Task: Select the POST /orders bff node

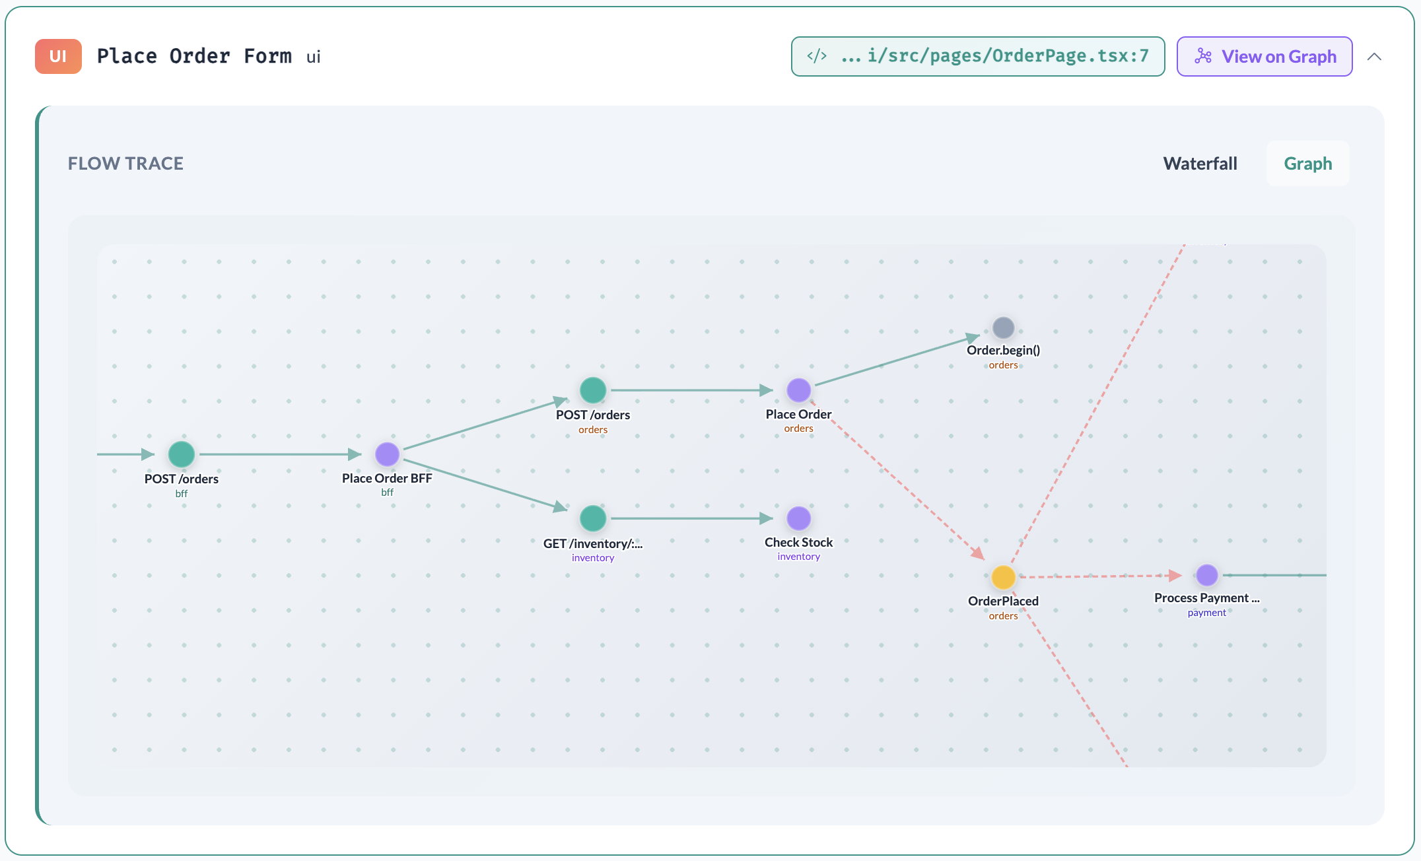Action: (182, 454)
